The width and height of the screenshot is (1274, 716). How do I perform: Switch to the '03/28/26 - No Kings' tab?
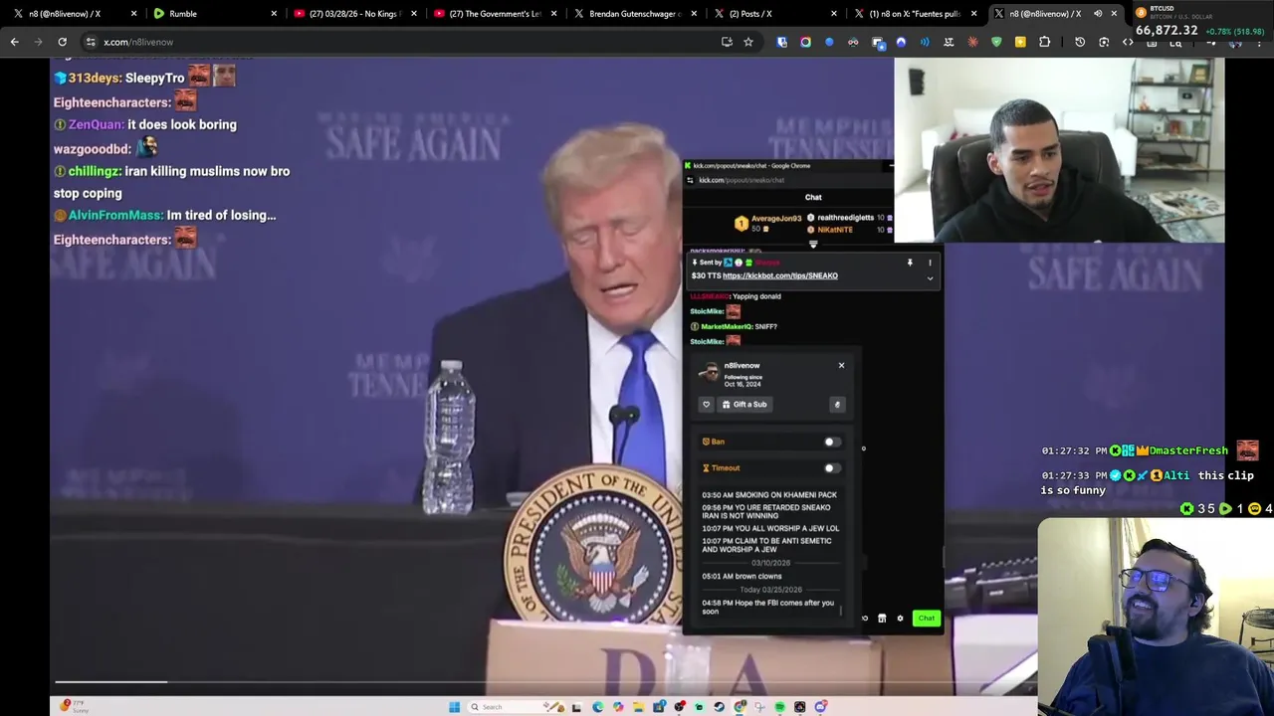355,14
